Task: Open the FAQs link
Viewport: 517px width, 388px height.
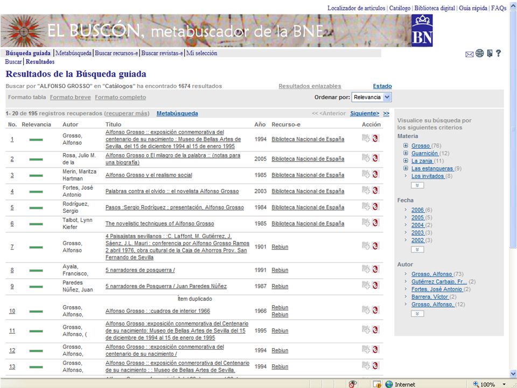Action: tap(499, 8)
